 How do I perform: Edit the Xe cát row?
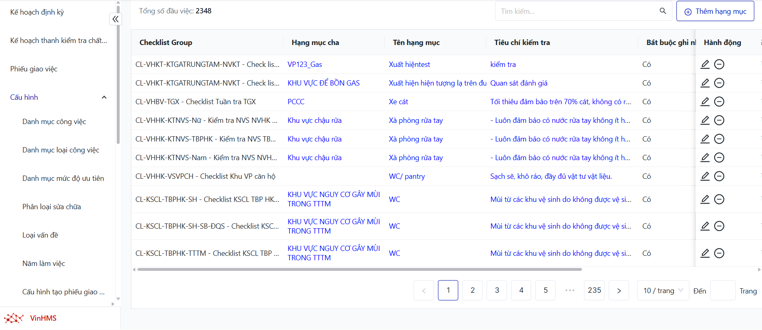[x=705, y=102]
